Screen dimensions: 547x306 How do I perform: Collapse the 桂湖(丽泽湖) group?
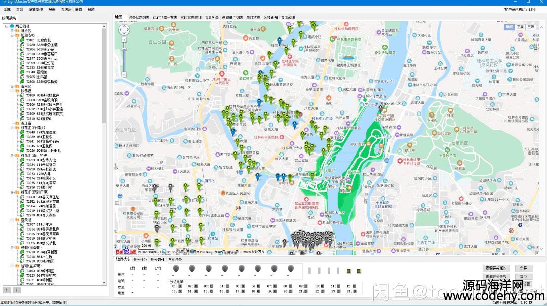pos(12,247)
